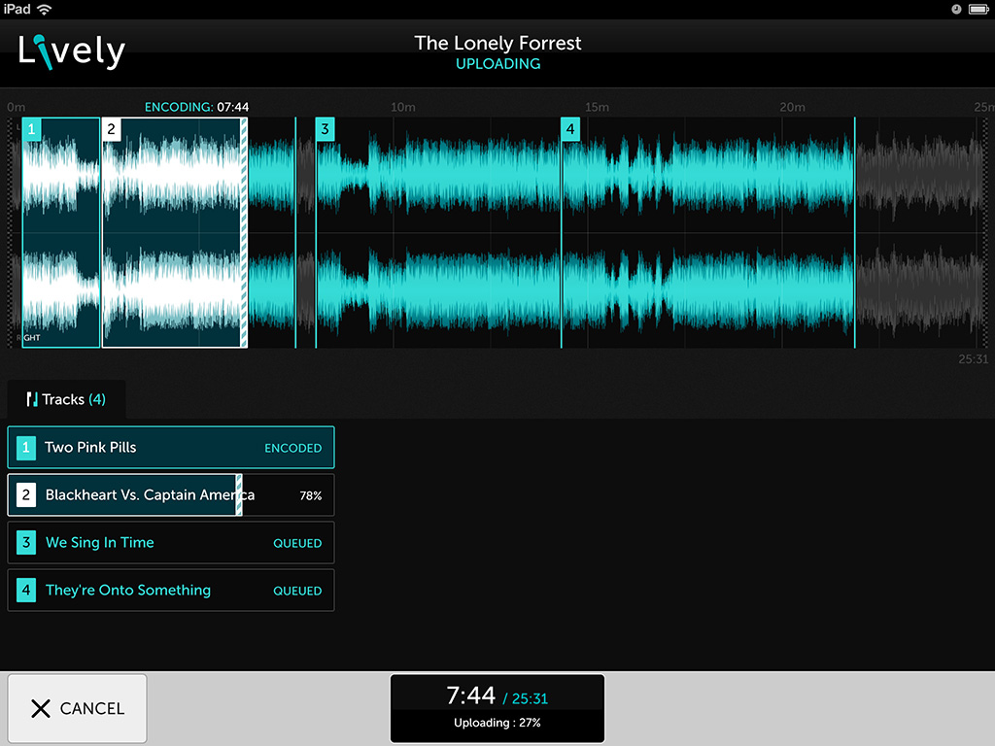This screenshot has height=746, width=995.
Task: Click the number 3 badge in track list
Action: (x=26, y=543)
